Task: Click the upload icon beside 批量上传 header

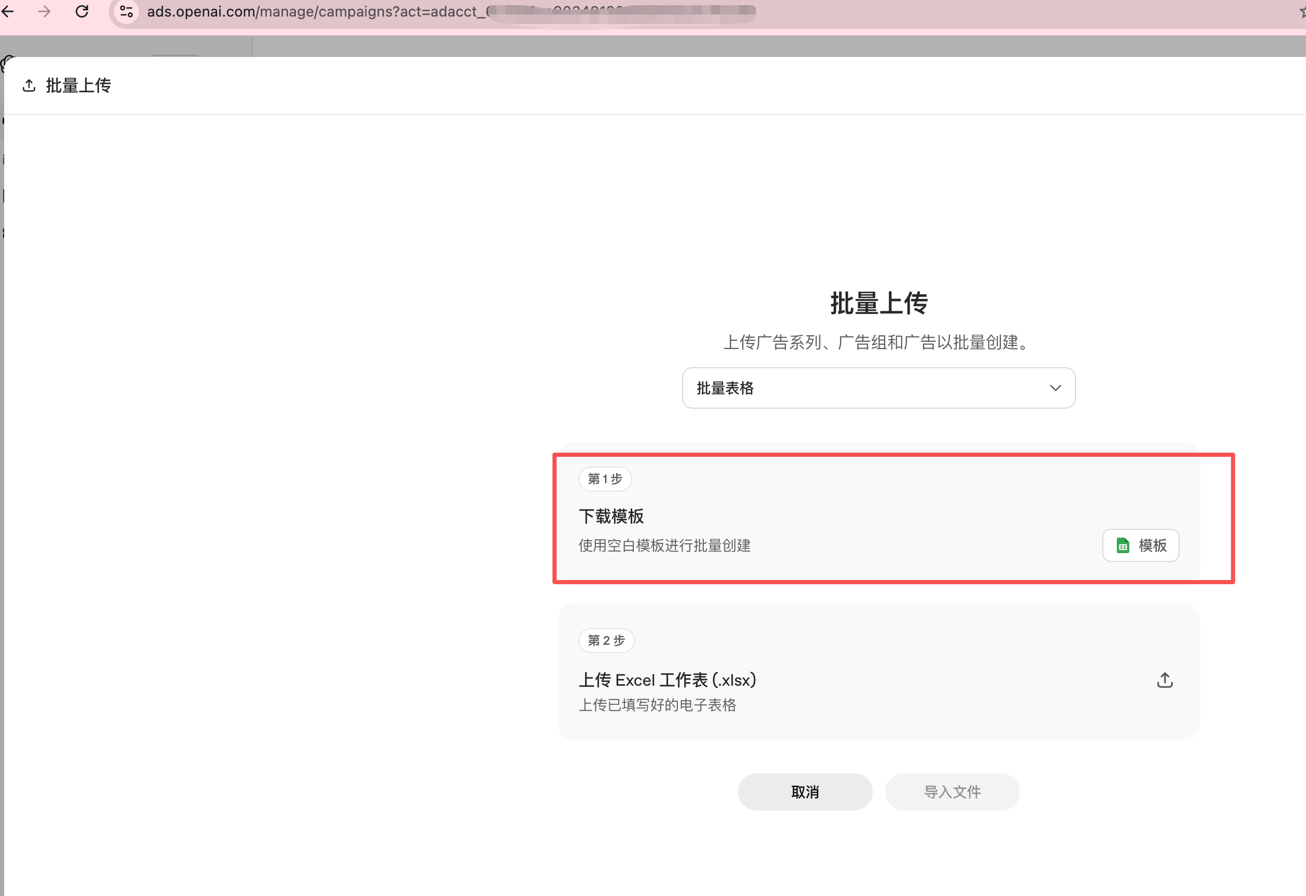Action: tap(29, 85)
